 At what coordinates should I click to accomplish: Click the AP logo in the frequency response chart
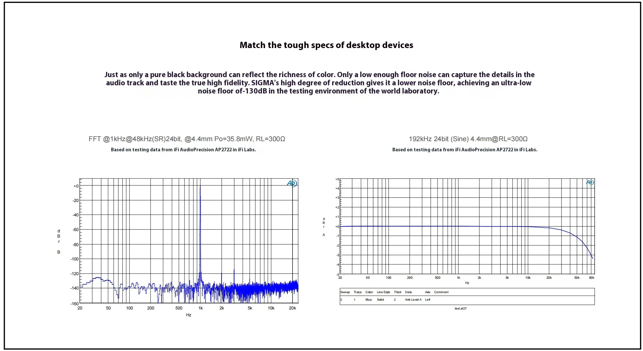pyautogui.click(x=590, y=182)
